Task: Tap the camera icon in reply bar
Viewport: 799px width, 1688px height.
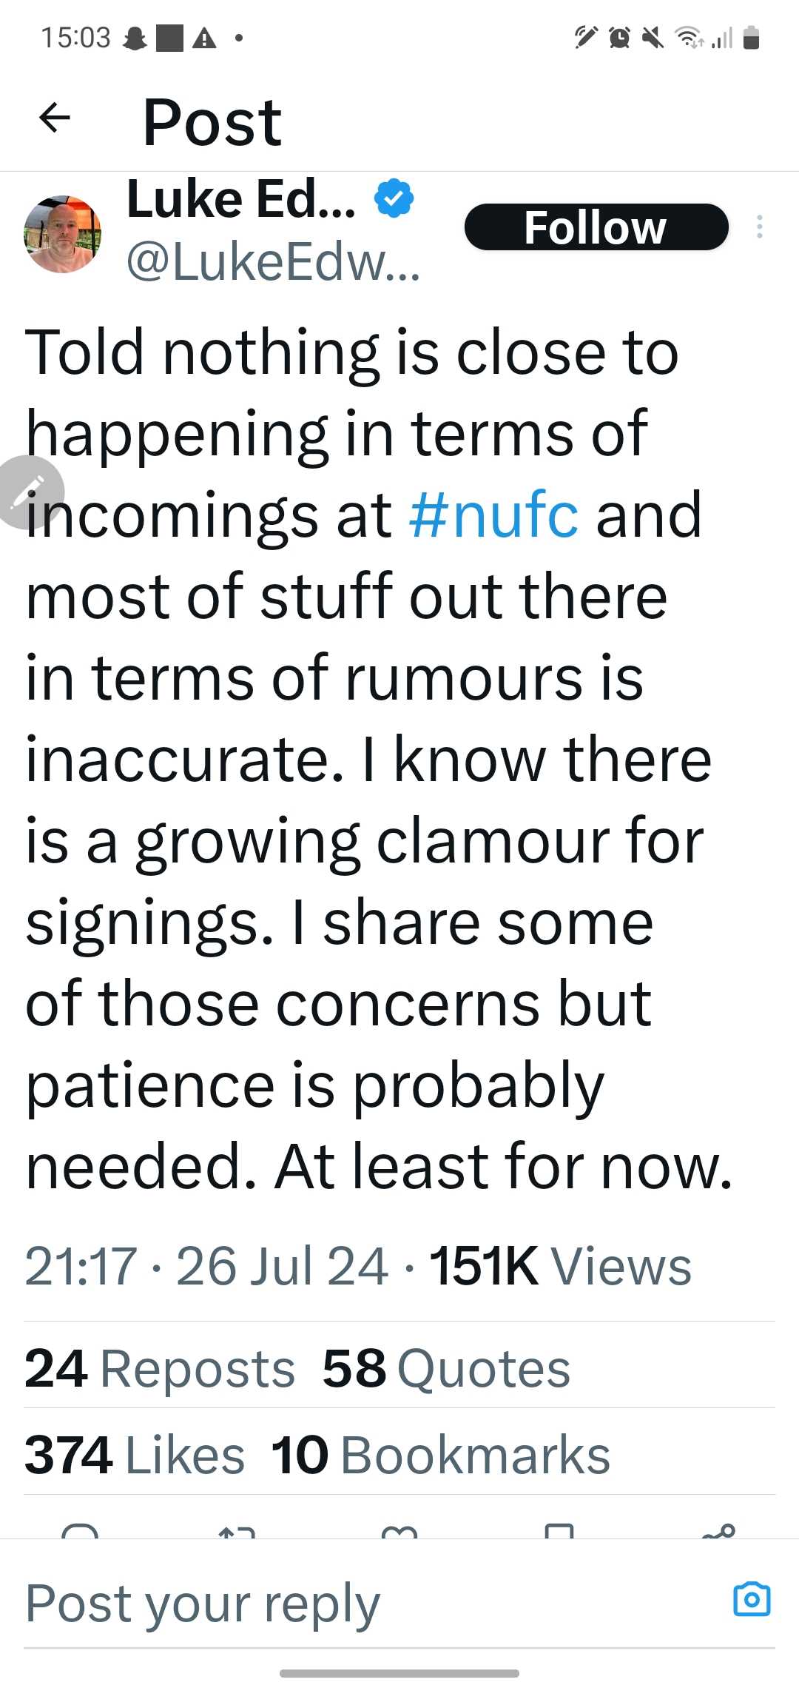Action: pyautogui.click(x=752, y=1599)
